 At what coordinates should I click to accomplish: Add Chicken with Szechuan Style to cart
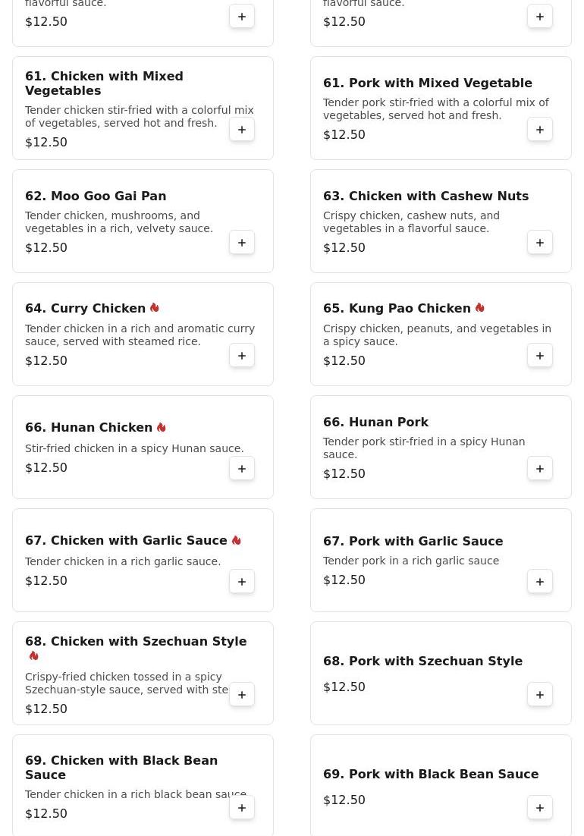(x=242, y=695)
